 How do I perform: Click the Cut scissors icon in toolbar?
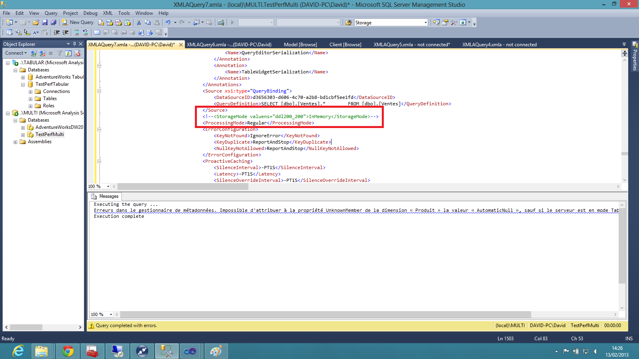[139, 22]
